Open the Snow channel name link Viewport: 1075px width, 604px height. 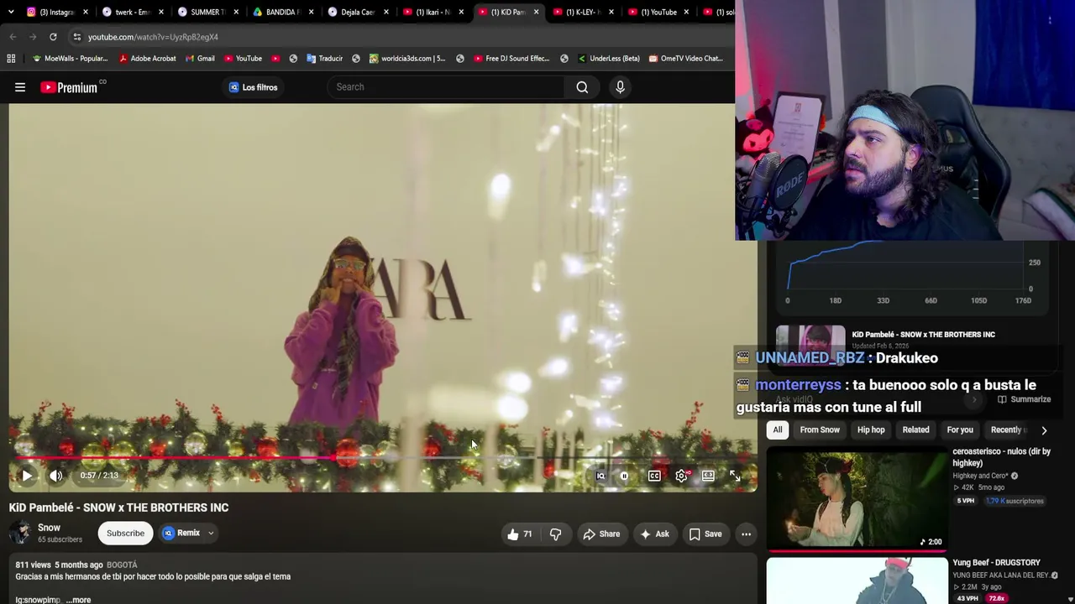(49, 528)
